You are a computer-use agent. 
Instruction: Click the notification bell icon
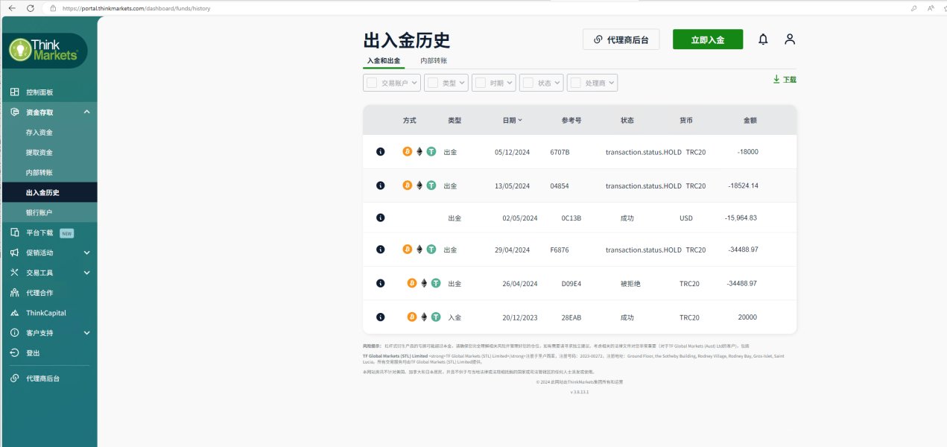pos(762,39)
